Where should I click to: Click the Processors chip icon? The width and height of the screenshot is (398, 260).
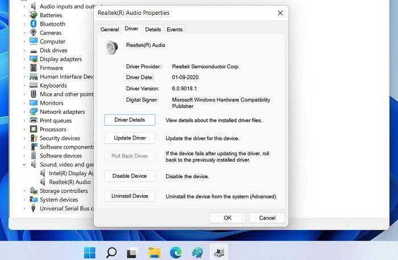[34, 129]
